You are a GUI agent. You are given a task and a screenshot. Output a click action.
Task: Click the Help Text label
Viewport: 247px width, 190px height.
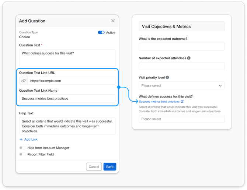tap(26, 113)
